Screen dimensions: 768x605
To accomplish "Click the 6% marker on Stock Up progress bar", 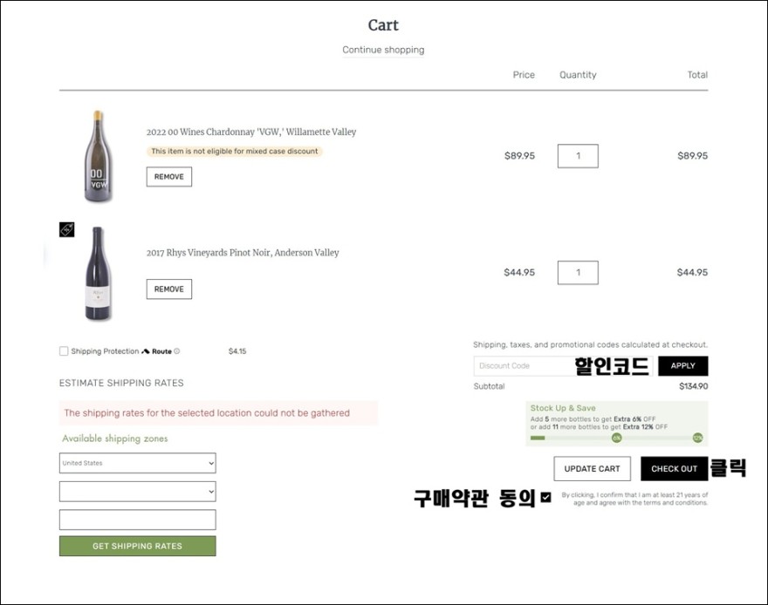I will point(617,438).
